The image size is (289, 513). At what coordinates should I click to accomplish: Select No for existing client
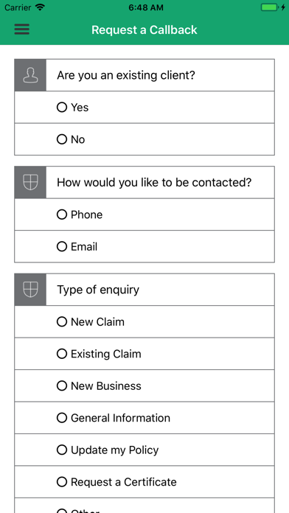(144, 139)
